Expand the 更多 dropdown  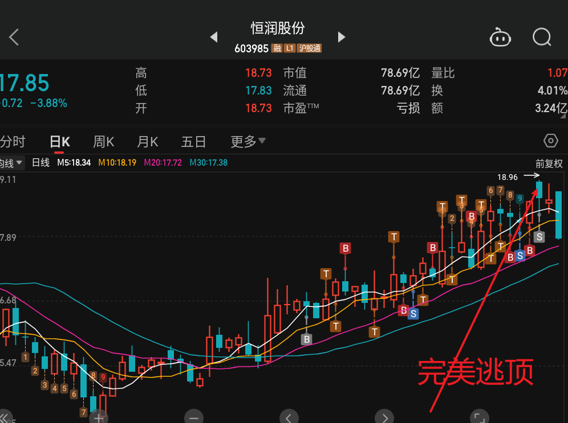(x=248, y=141)
